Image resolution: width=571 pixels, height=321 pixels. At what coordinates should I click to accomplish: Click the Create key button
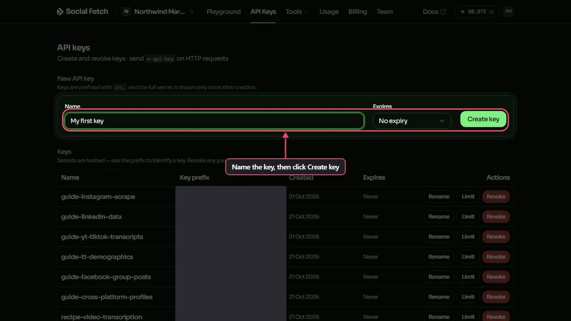[483, 119]
